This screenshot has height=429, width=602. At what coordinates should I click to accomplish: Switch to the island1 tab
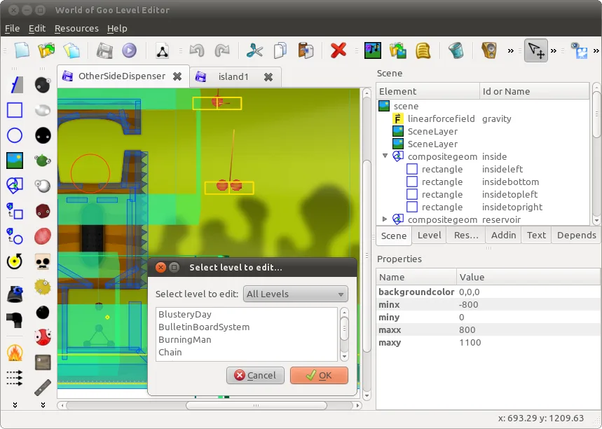point(233,77)
